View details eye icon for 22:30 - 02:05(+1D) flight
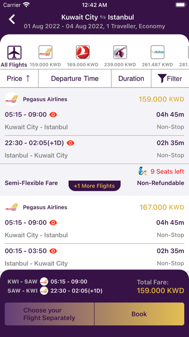Screen dimensions: 189x337 [70, 143]
